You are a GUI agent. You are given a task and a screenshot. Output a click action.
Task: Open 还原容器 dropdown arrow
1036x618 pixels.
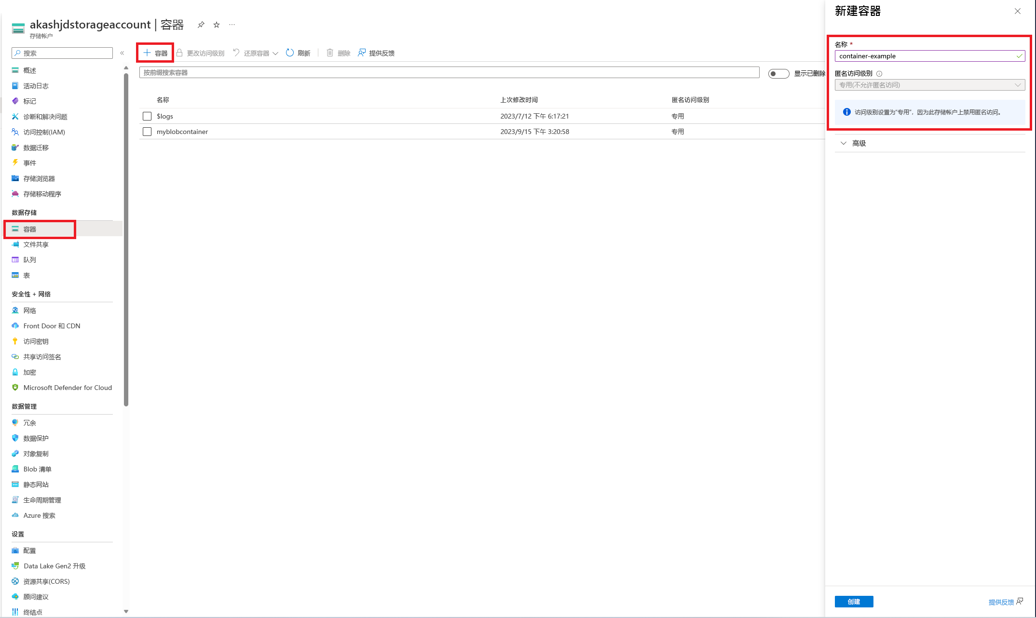(275, 54)
